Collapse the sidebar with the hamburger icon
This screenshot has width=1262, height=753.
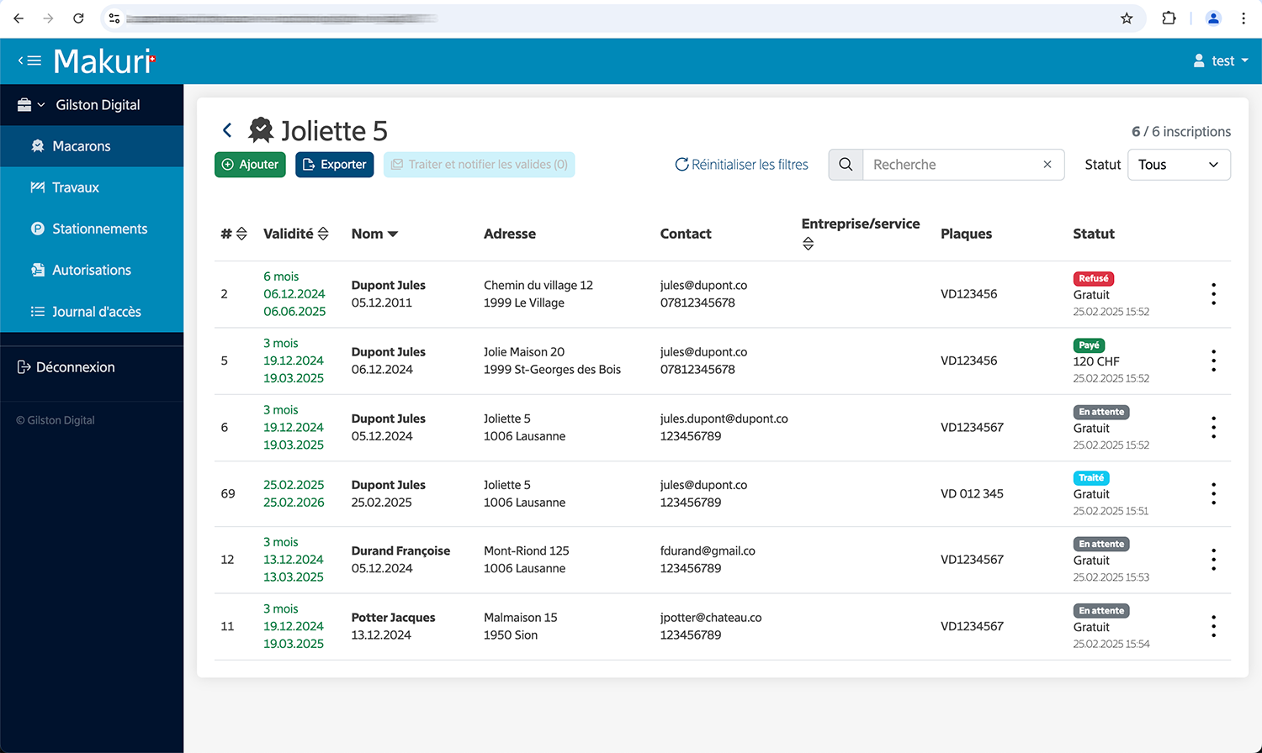tap(30, 61)
